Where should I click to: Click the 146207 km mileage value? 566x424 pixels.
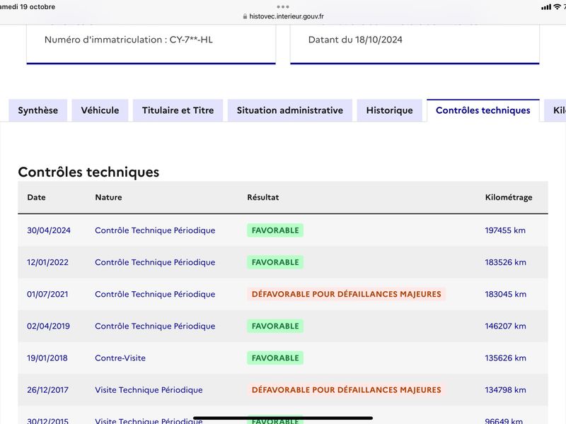point(505,326)
